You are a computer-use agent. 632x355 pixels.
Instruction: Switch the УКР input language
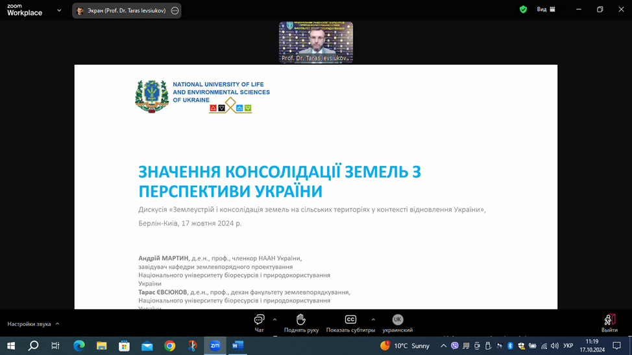click(x=568, y=346)
